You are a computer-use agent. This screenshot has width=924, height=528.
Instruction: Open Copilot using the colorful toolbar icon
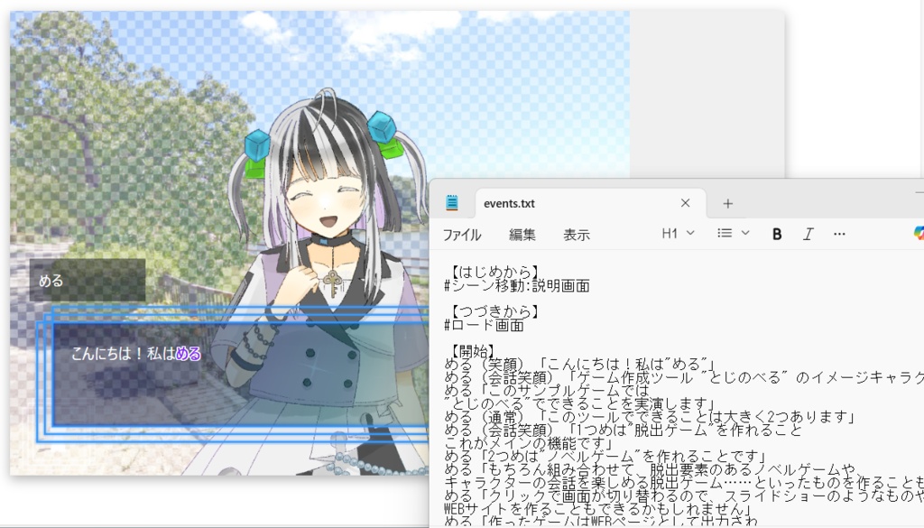point(919,234)
